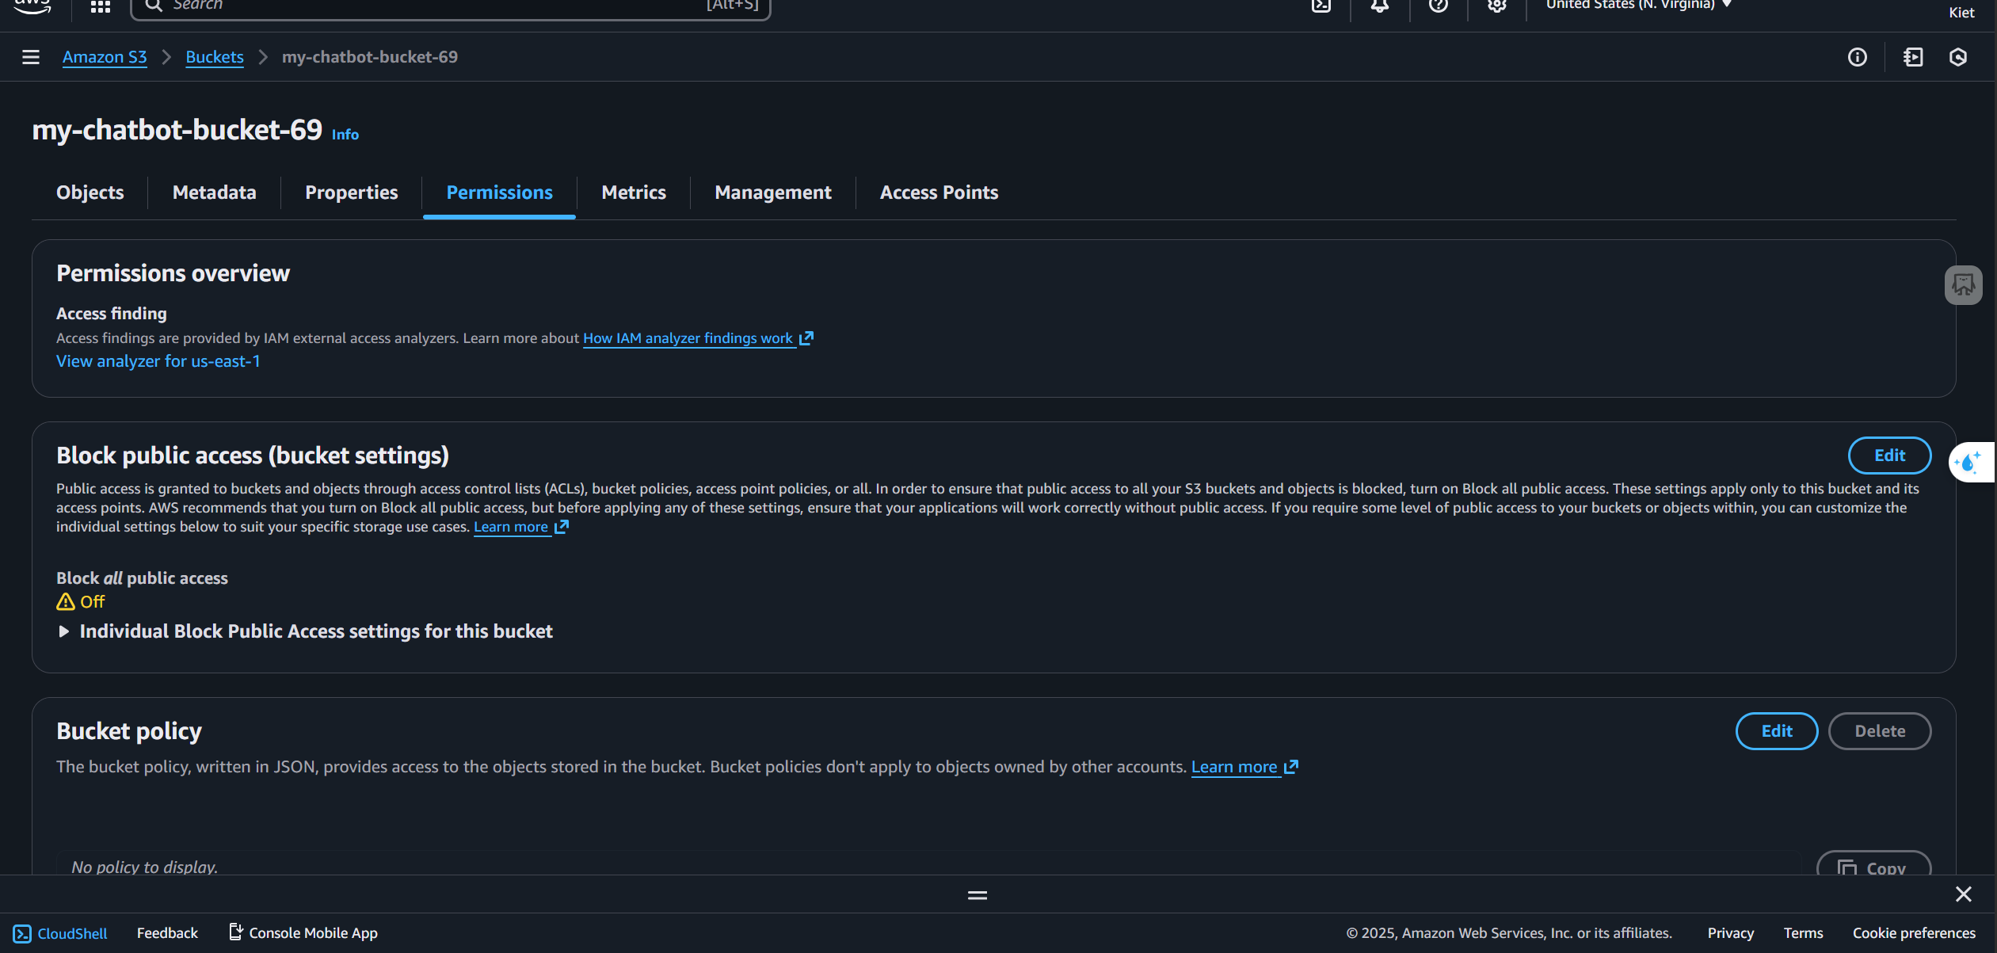
Task: Open the AWS services grid menu
Action: 100,6
